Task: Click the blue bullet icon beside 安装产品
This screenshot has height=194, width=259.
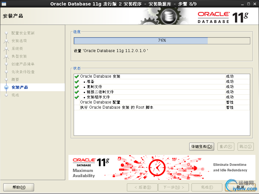Action: coord(6,87)
